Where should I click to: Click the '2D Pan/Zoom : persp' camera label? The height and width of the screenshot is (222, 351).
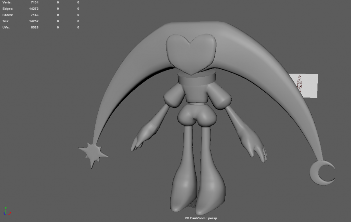point(201,218)
